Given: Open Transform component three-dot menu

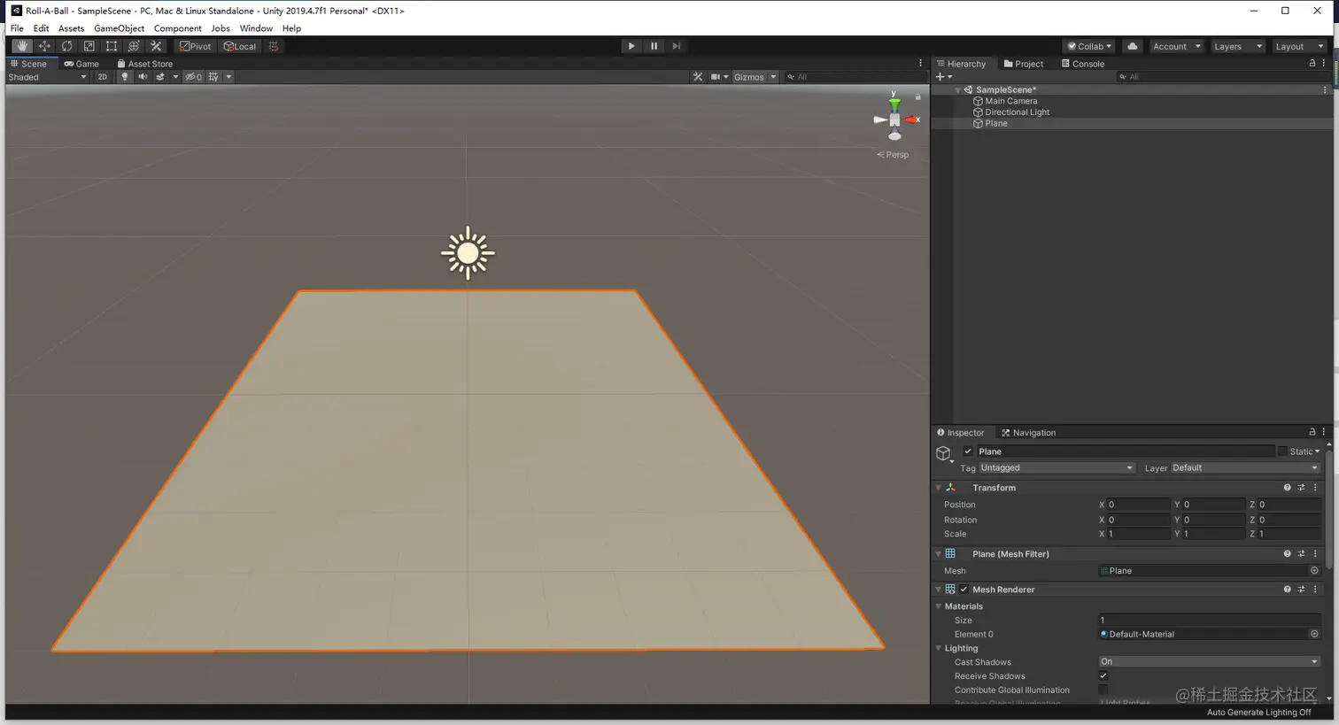Looking at the screenshot, I should [x=1315, y=488].
